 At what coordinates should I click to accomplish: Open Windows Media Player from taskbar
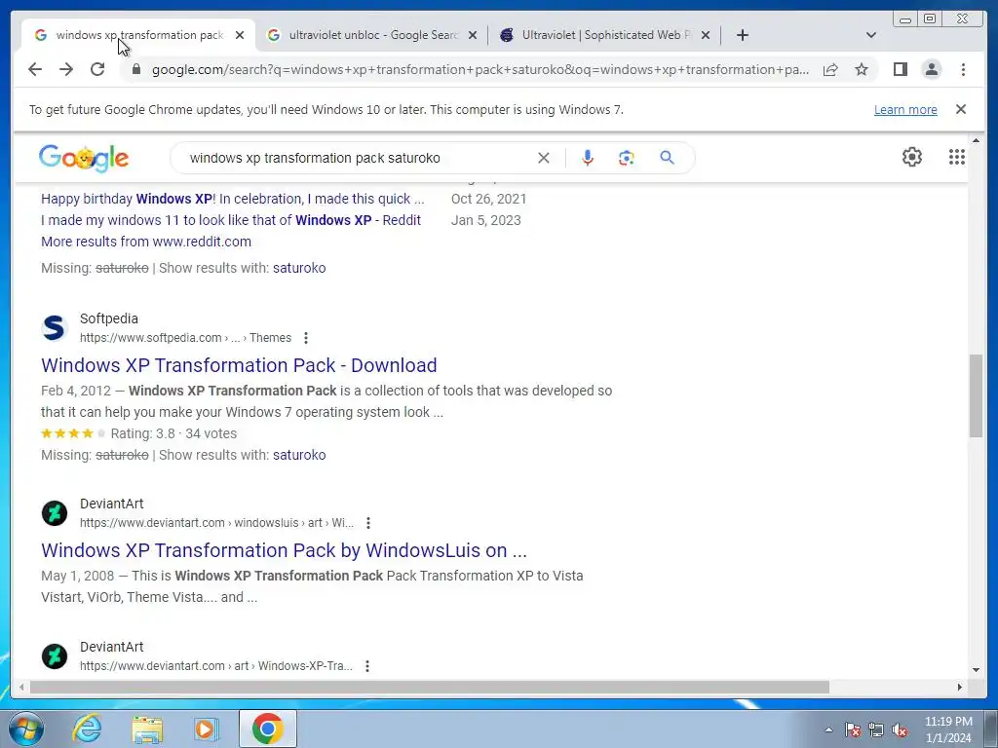click(x=206, y=729)
